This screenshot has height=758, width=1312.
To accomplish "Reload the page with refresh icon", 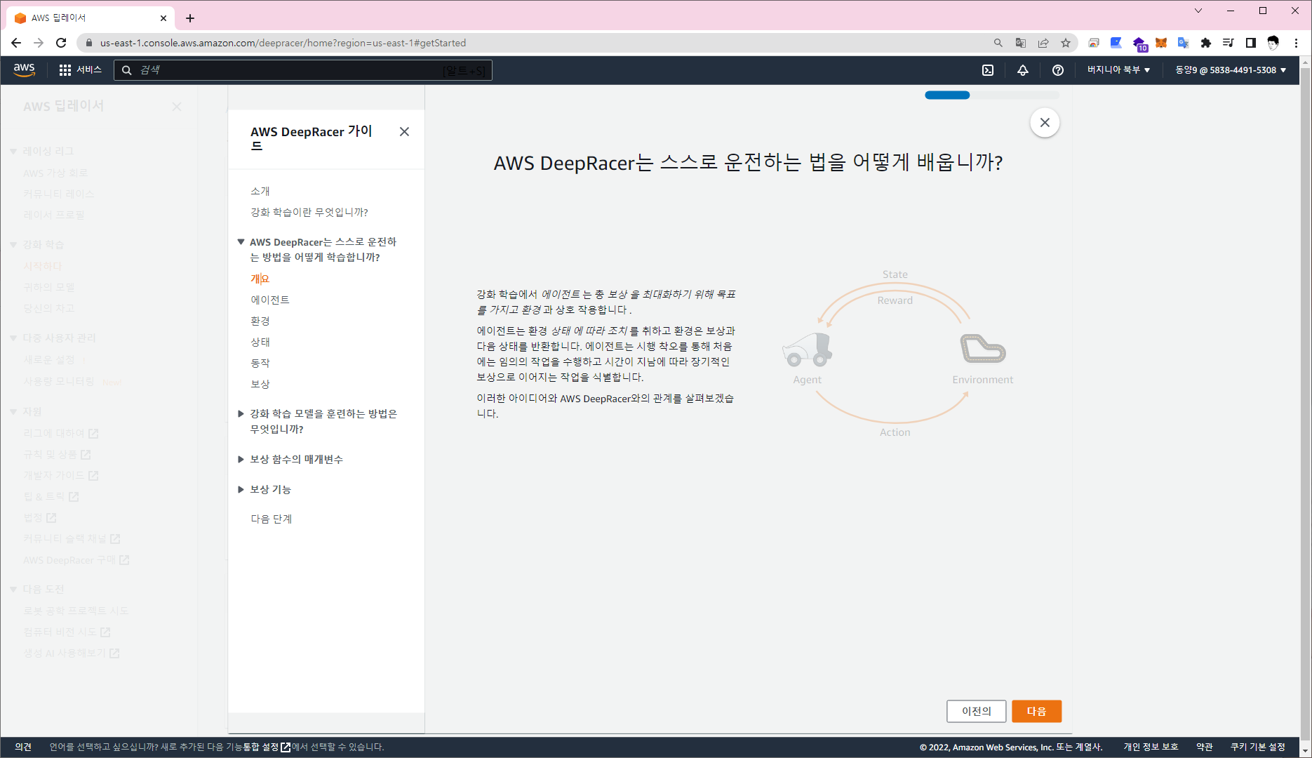I will [x=61, y=43].
